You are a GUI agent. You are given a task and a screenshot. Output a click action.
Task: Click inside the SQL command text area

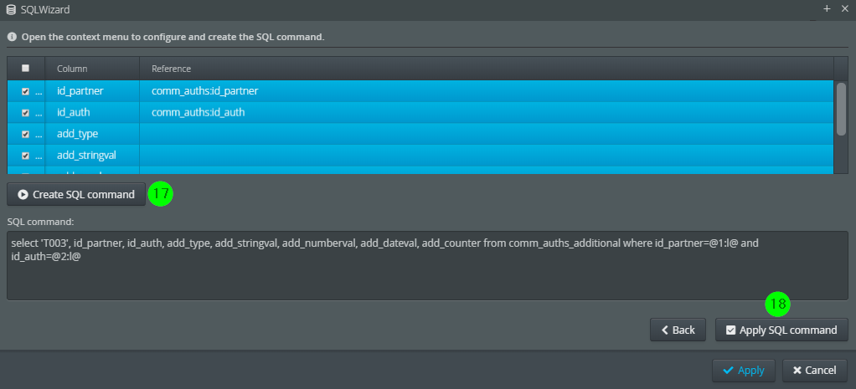(x=427, y=265)
